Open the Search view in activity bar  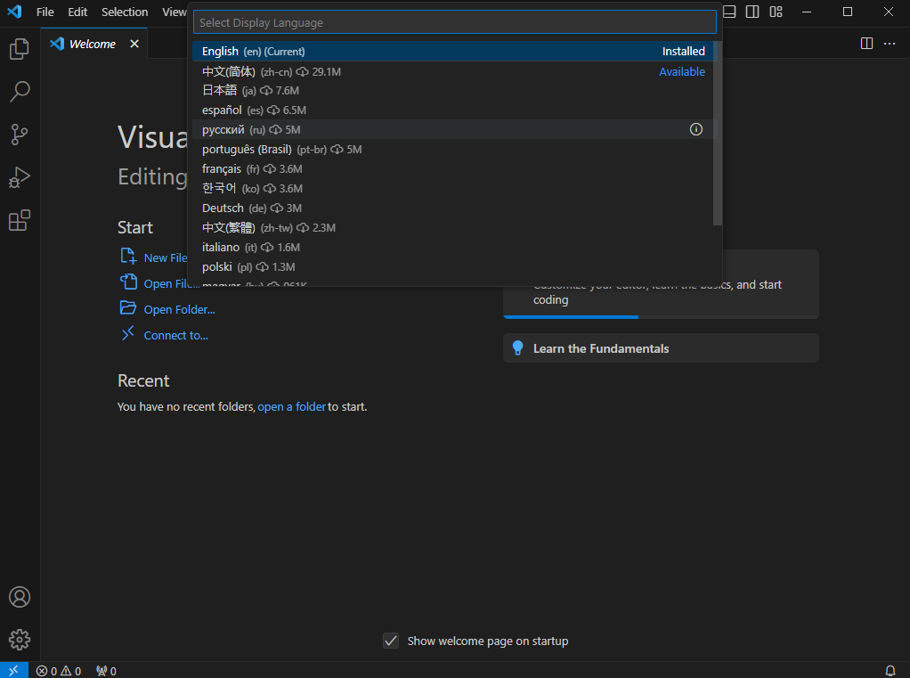pos(20,92)
